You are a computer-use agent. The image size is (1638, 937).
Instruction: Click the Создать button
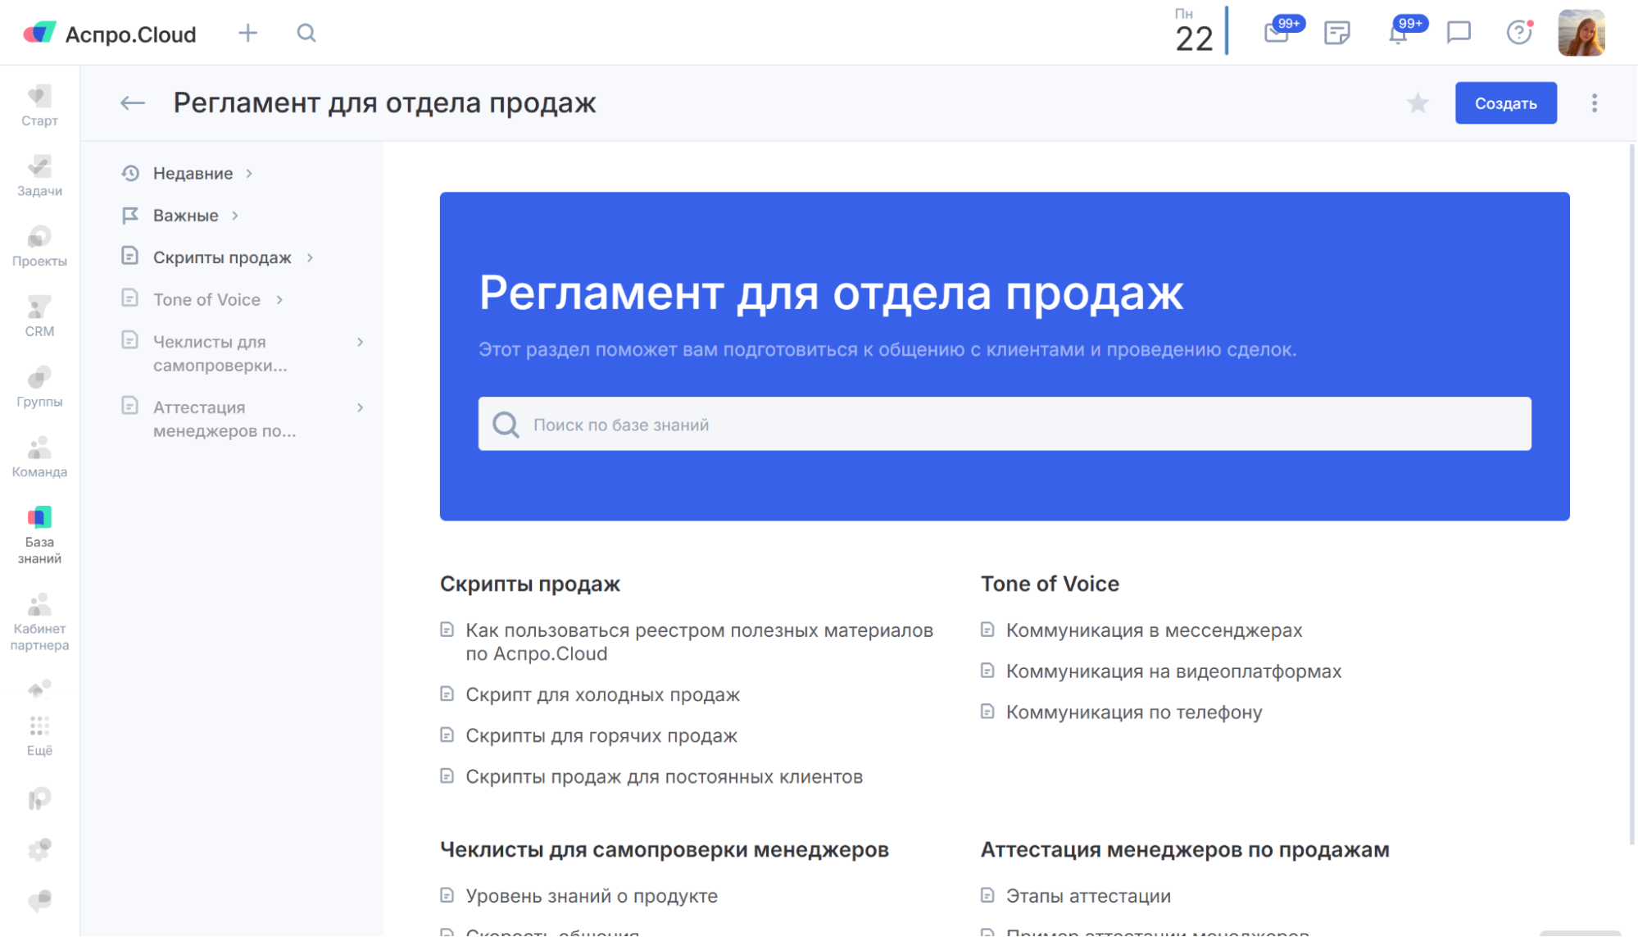pyautogui.click(x=1505, y=103)
